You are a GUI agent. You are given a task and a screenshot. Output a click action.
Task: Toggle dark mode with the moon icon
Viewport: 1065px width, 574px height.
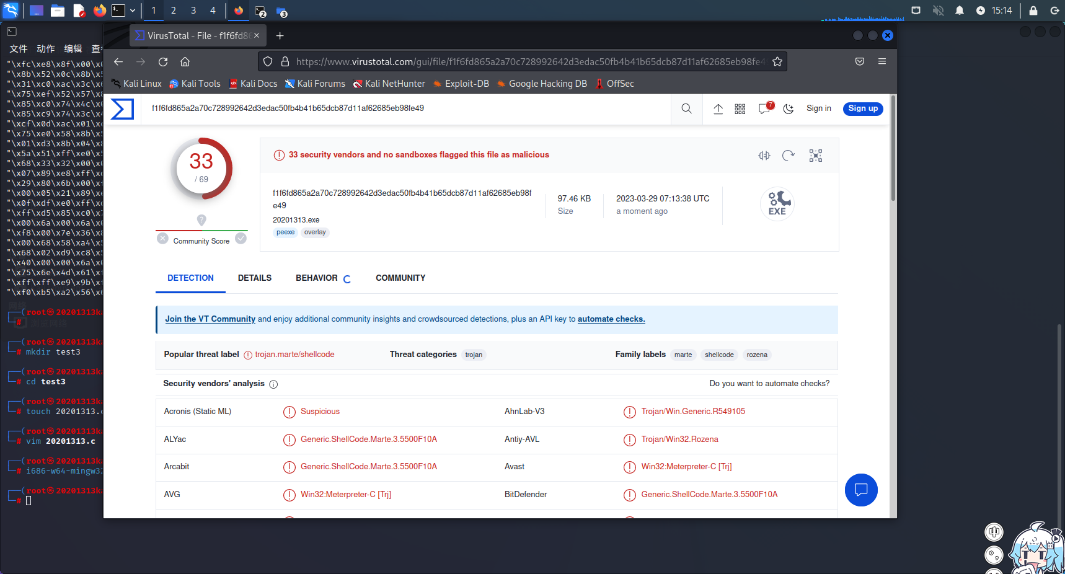click(x=789, y=108)
